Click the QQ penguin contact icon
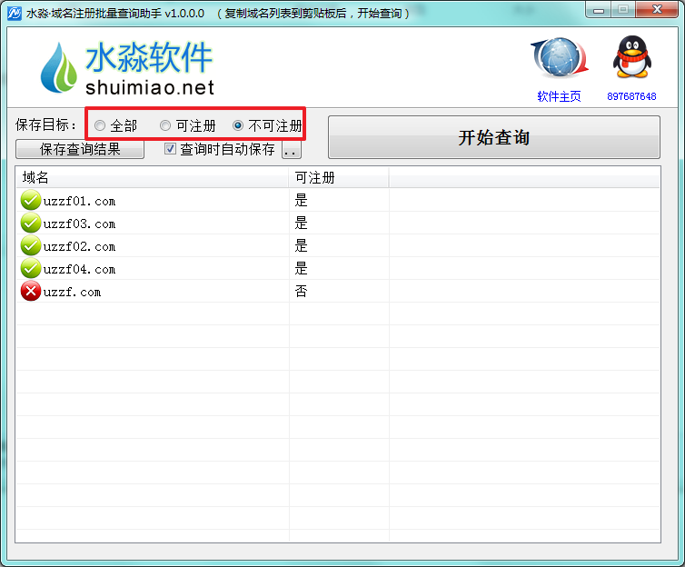 point(631,56)
